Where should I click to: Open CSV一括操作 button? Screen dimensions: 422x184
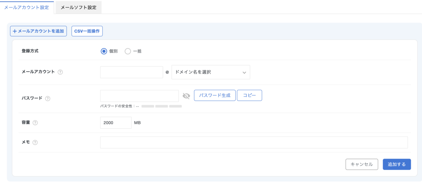87,31
